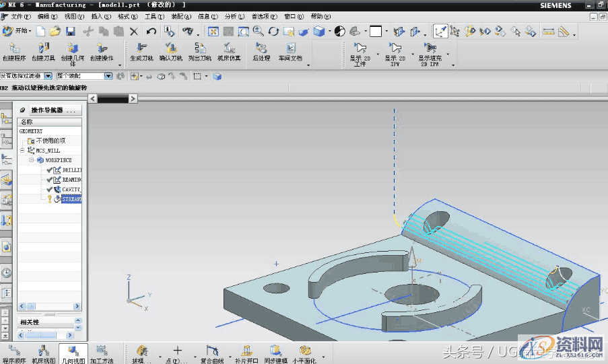Open the 整个装配 selection scope dropdown
Image resolution: width=608 pixels, height=364 pixels.
(x=108, y=77)
